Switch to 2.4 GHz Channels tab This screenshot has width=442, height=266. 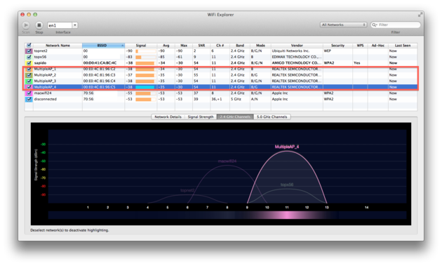[235, 117]
